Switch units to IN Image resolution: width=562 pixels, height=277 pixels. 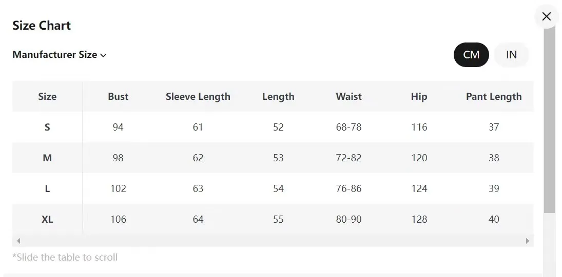tap(511, 55)
